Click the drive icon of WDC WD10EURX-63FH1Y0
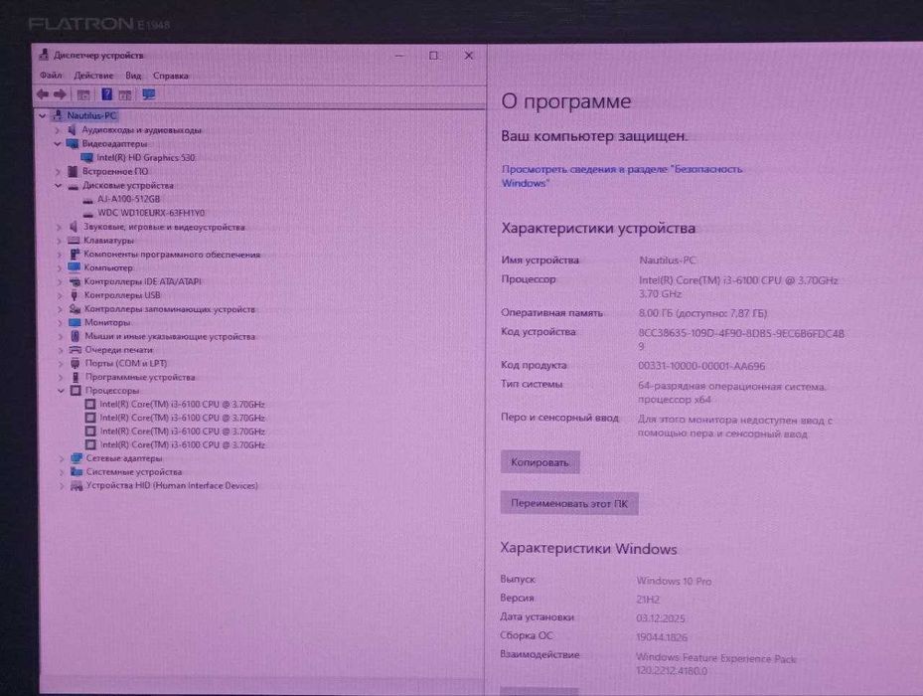This screenshot has width=923, height=696. [x=88, y=214]
